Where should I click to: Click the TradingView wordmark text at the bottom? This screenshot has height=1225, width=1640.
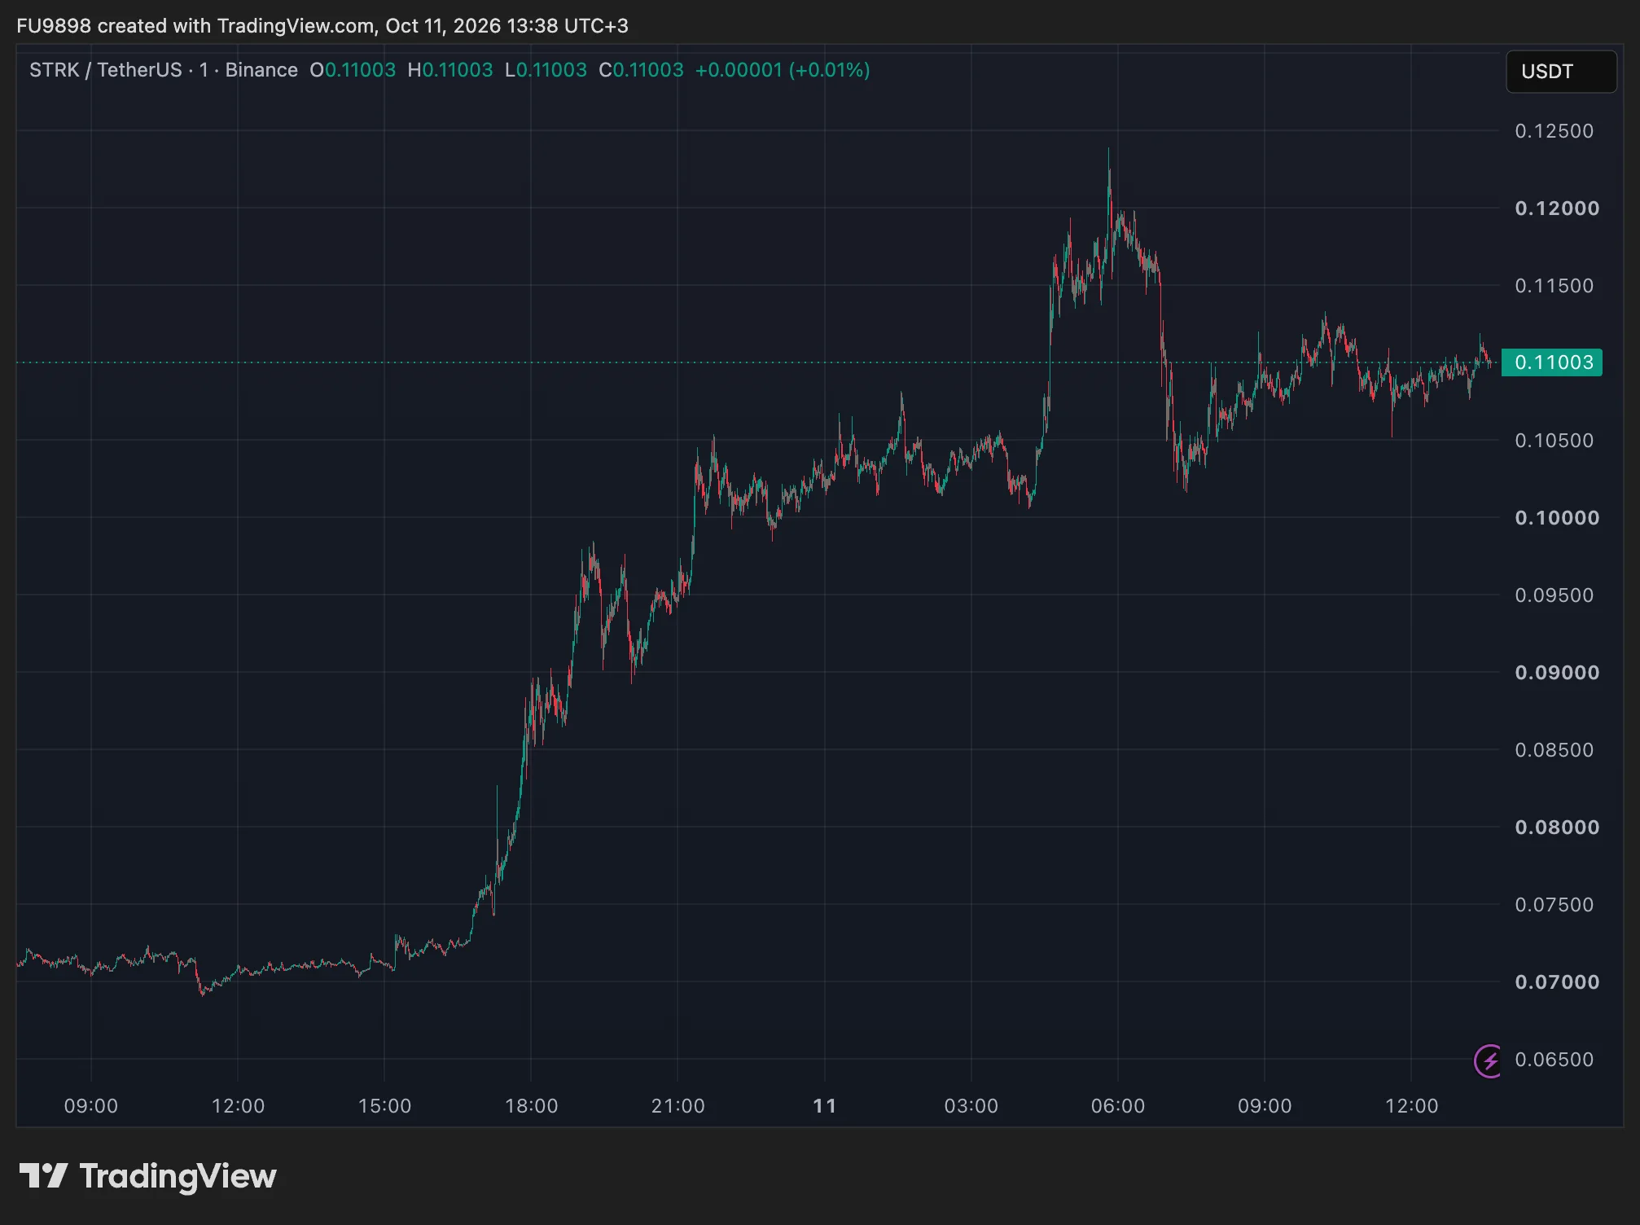tap(178, 1176)
